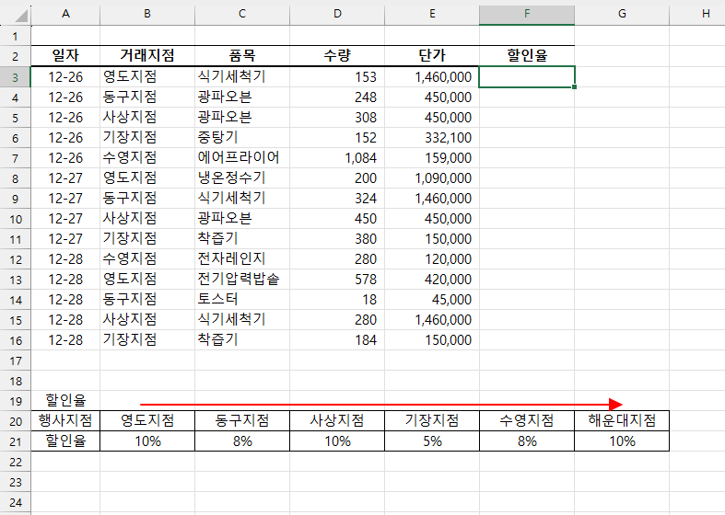
Task: Click the 거래지점 header cell
Action: click(147, 56)
